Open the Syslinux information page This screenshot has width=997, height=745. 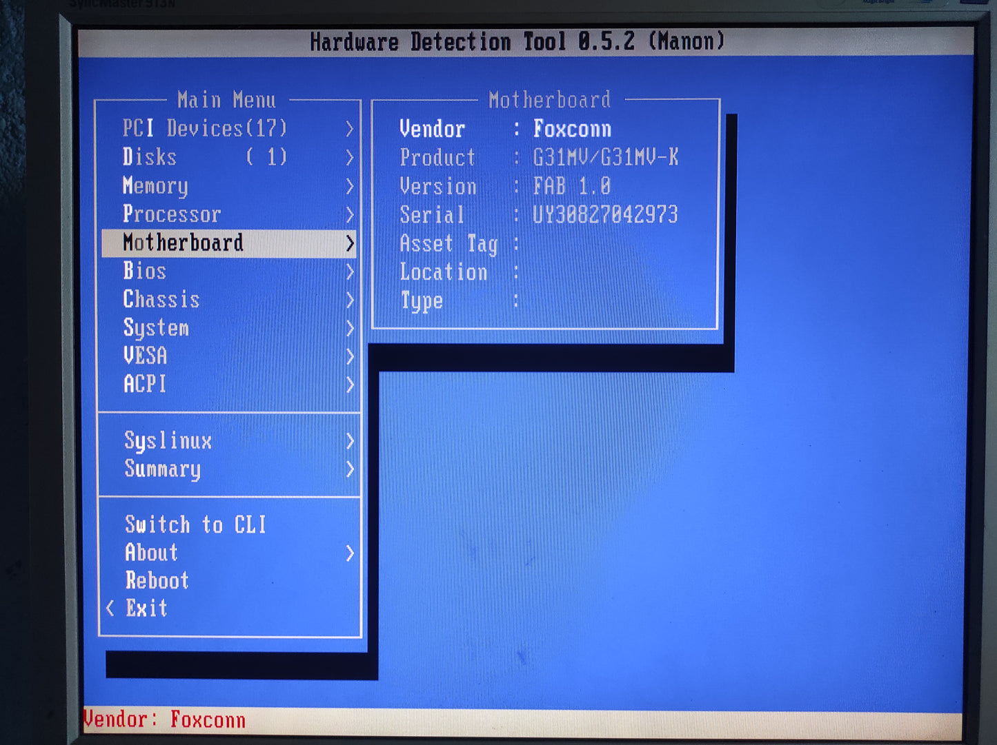pos(168,441)
